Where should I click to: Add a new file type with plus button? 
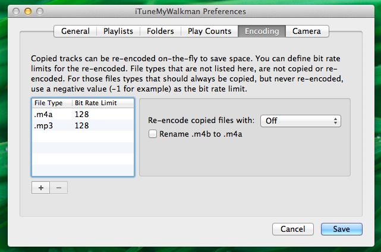click(x=40, y=188)
